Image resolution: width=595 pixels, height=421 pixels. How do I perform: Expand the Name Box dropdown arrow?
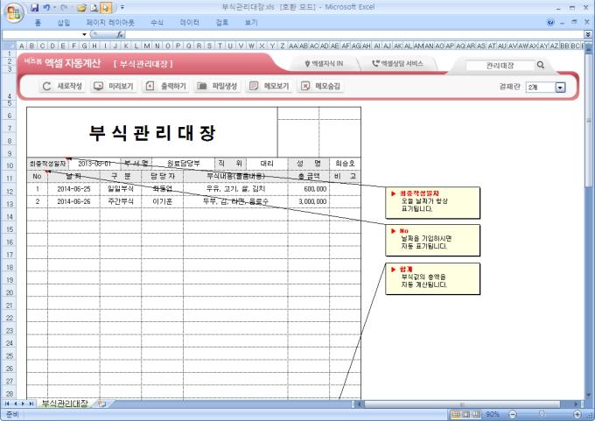pyautogui.click(x=84, y=34)
